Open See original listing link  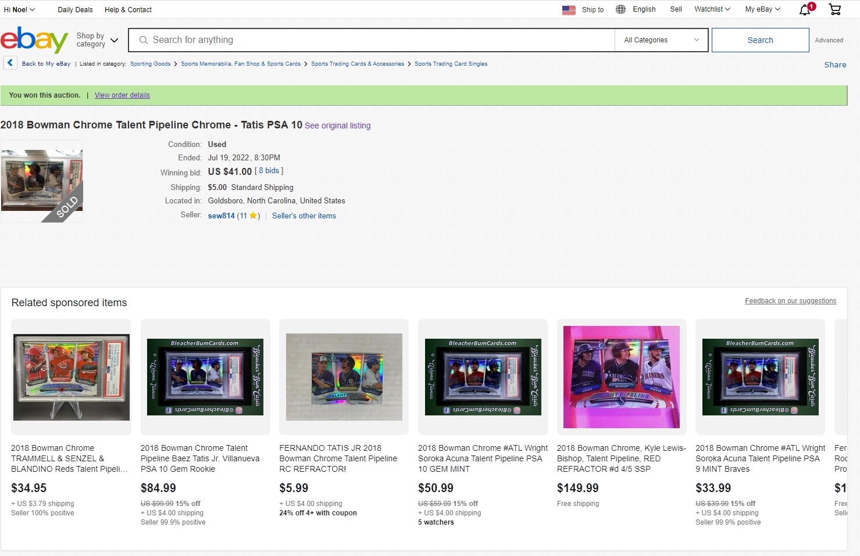tap(337, 125)
